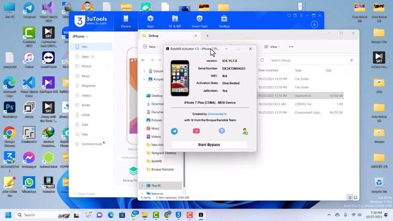Open Telegram Desktop folder in navigation pane
393x221 pixels.
point(161,153)
